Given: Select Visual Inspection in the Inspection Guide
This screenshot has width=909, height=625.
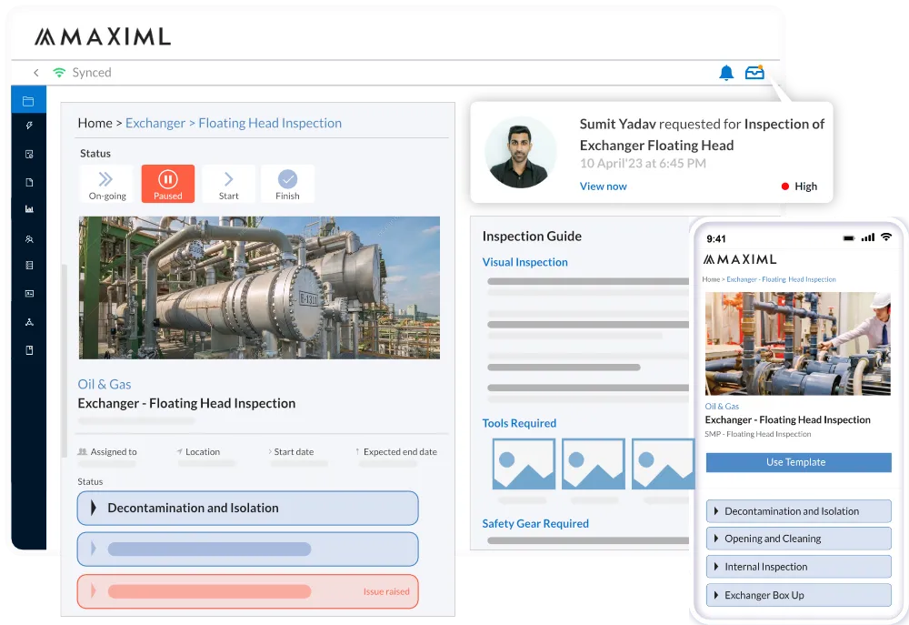Looking at the screenshot, I should [524, 262].
